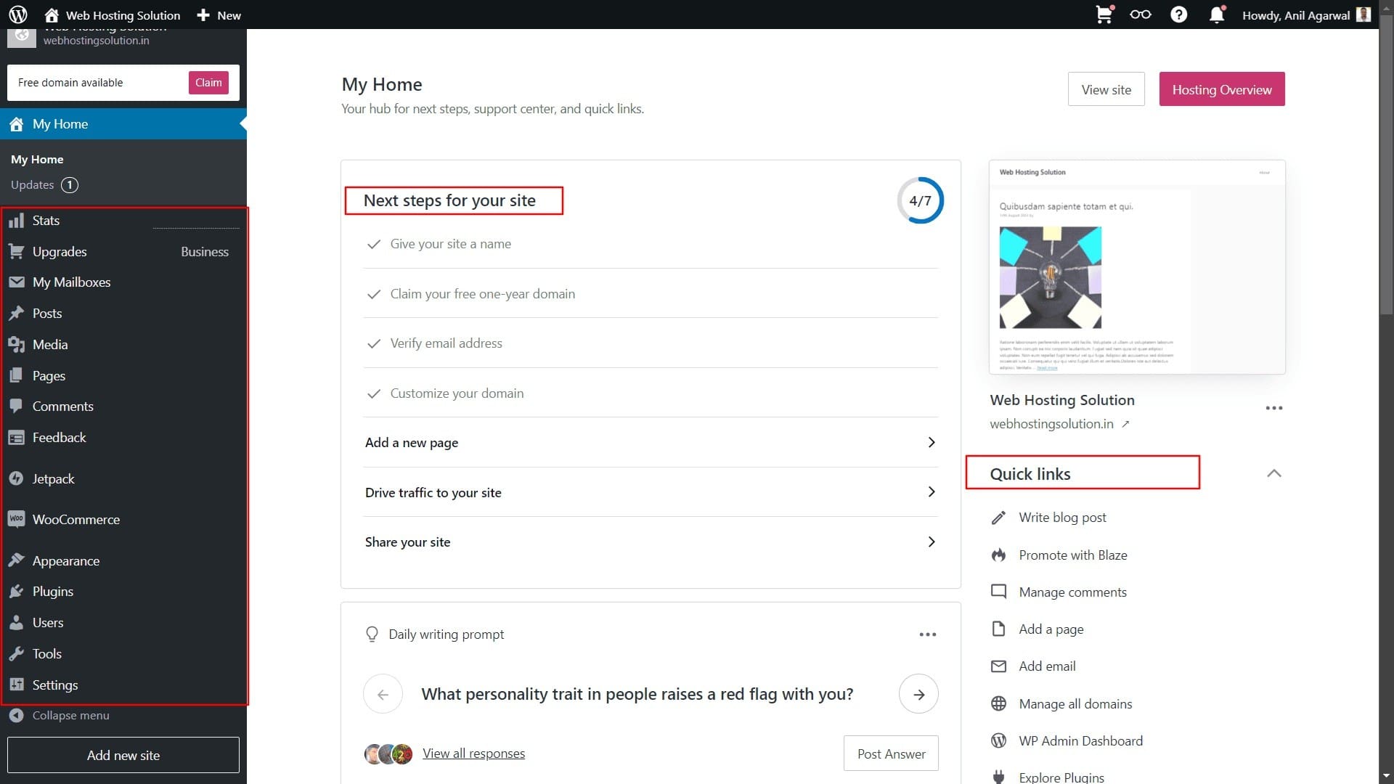1394x784 pixels.
Task: Open the help question mark icon
Action: (x=1178, y=15)
